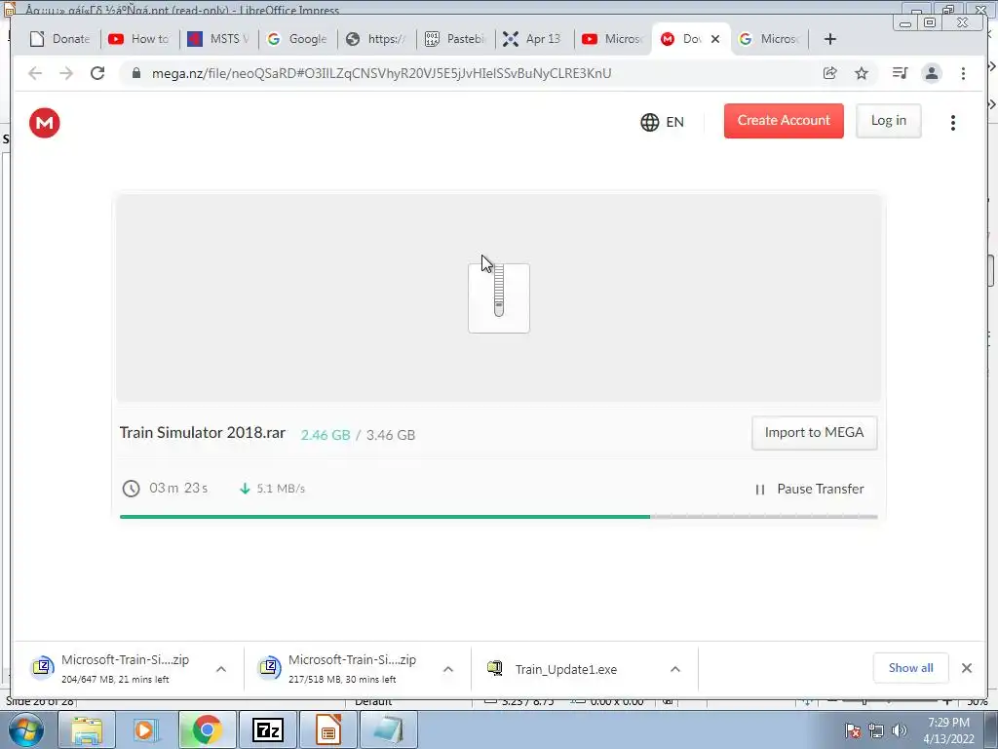Switch to LibreOffice Impress in taskbar
This screenshot has height=749, width=998.
(x=328, y=729)
